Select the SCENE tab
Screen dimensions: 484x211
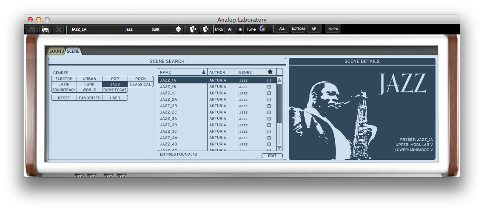pyautogui.click(x=73, y=51)
